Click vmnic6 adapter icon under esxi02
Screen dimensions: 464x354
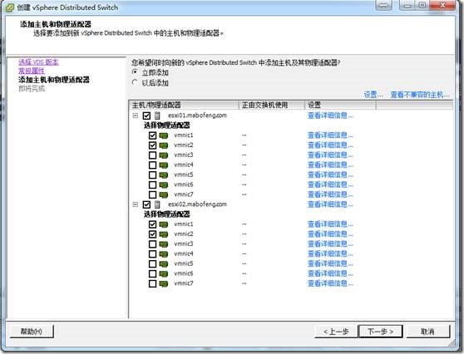[164, 274]
